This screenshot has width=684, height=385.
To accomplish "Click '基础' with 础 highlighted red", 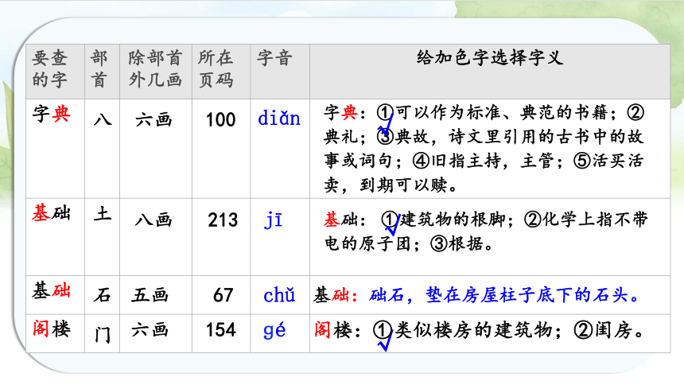I will pyautogui.click(x=51, y=290).
